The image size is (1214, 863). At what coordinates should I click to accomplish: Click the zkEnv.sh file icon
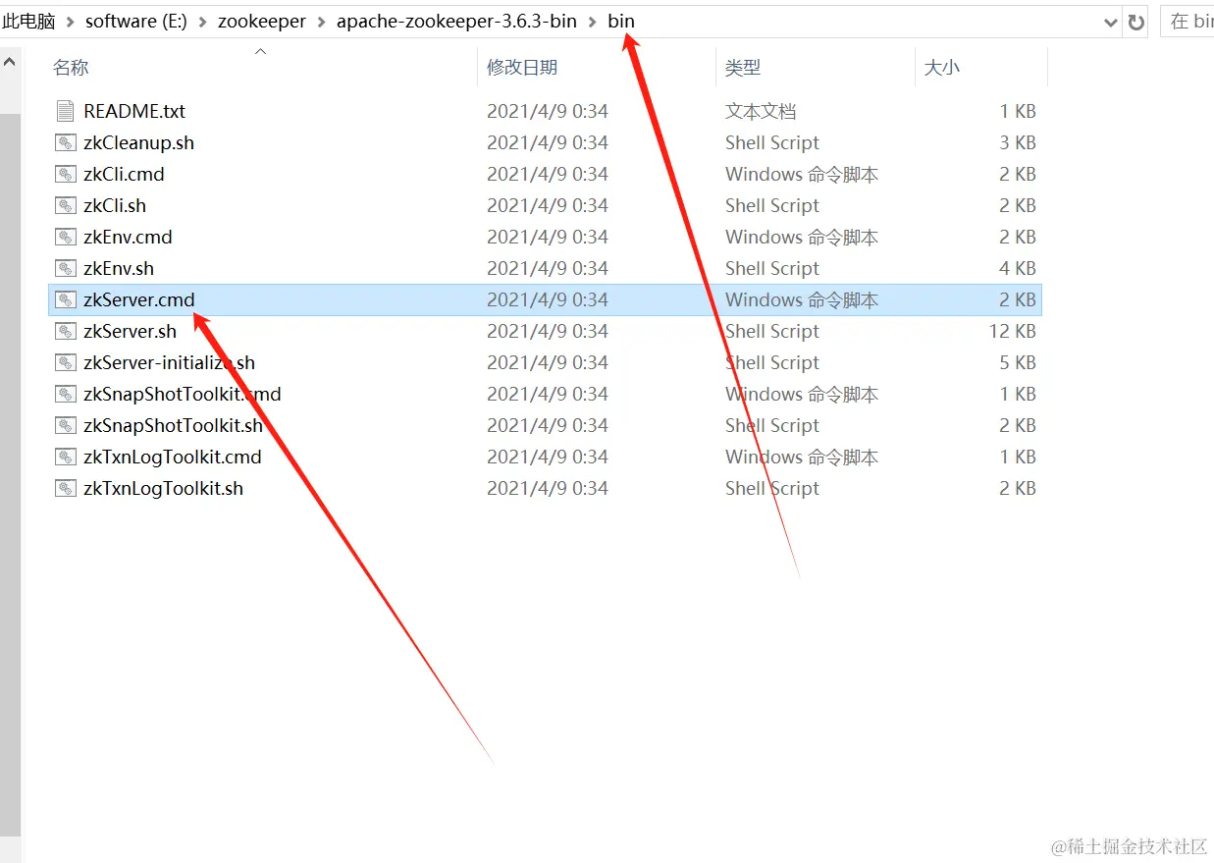[66, 268]
